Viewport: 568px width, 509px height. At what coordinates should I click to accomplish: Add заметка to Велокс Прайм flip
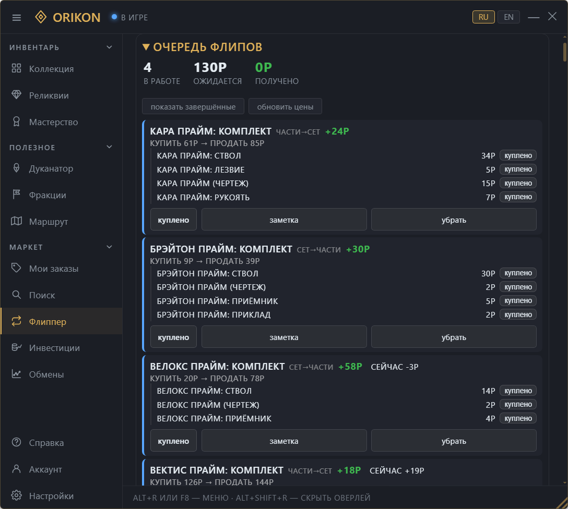pos(284,441)
